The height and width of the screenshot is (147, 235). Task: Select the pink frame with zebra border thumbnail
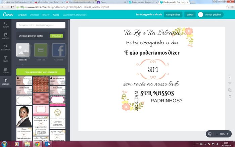[x=57, y=101]
